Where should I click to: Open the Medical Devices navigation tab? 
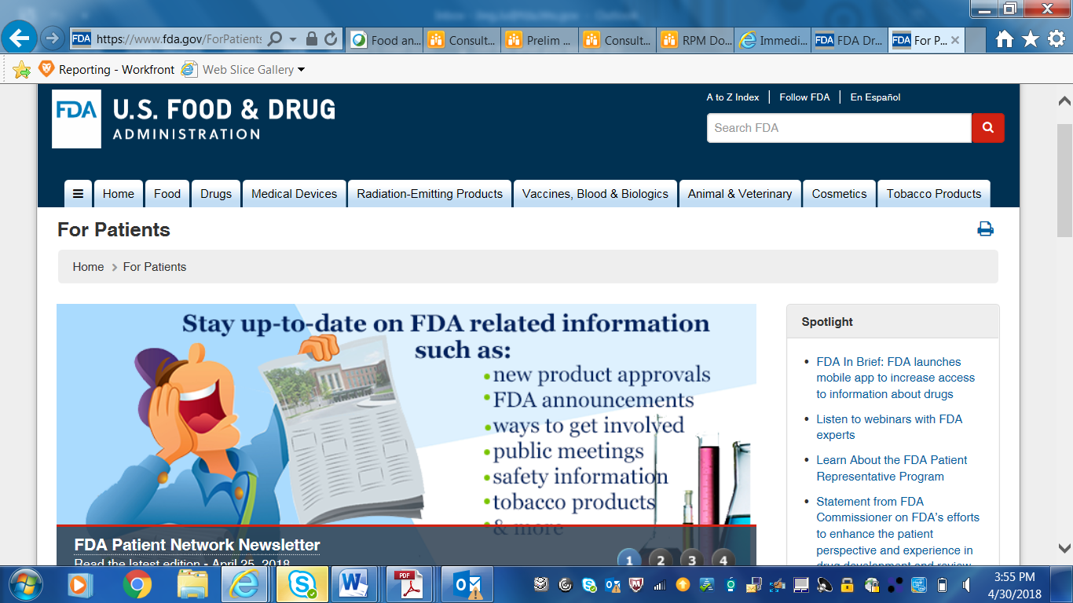click(x=295, y=194)
